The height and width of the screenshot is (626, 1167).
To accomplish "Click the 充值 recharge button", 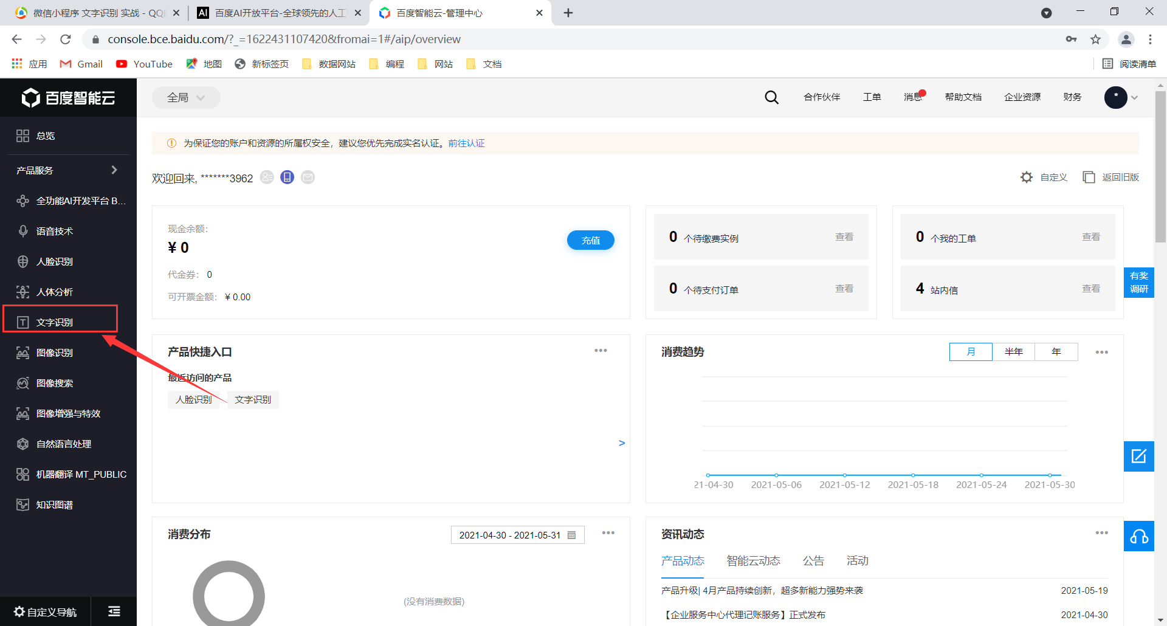I will click(x=590, y=240).
